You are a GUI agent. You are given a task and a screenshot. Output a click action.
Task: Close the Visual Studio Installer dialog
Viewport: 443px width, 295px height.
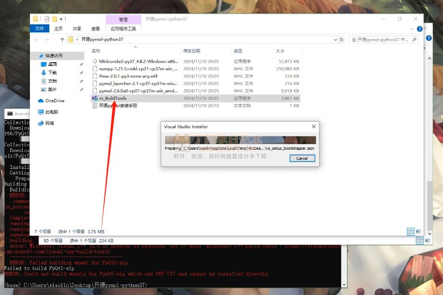(x=314, y=127)
